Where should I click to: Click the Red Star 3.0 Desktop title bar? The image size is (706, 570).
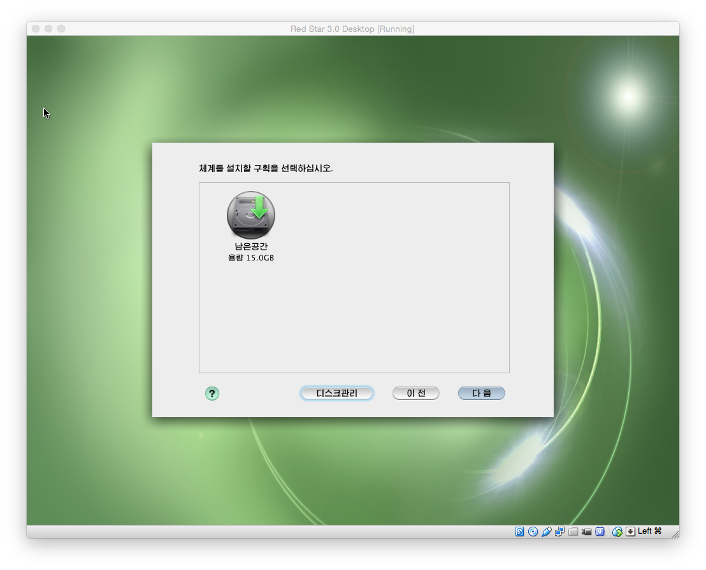click(352, 29)
